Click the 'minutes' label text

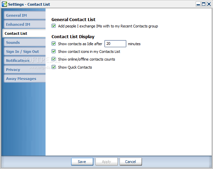(x=134, y=44)
